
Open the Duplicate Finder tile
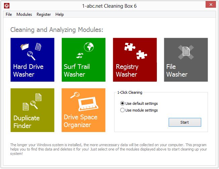[x=32, y=110]
